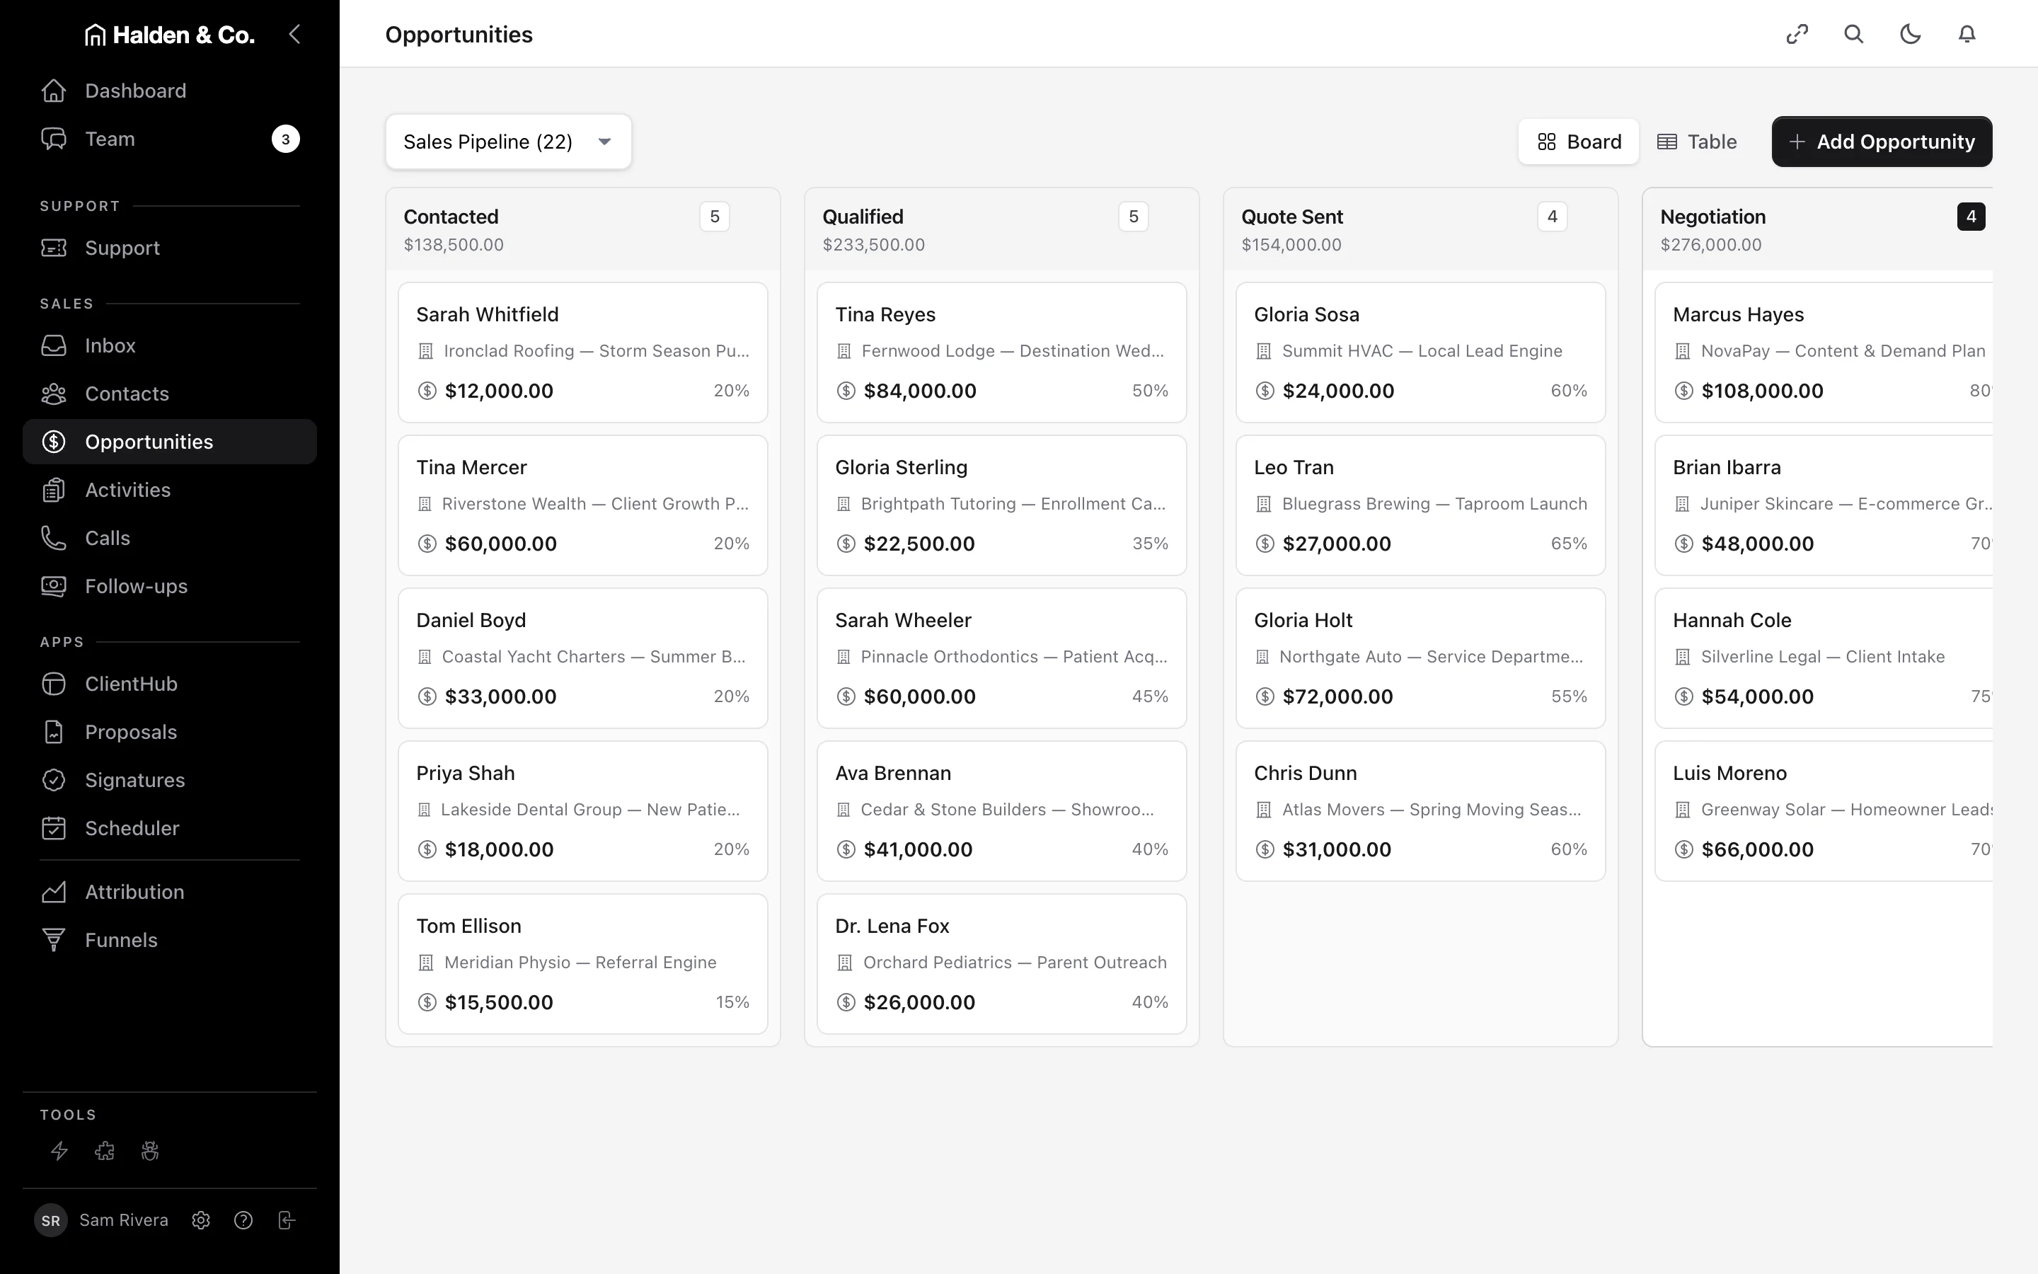Open Scheduler app
This screenshot has width=2038, height=1274.
point(169,828)
